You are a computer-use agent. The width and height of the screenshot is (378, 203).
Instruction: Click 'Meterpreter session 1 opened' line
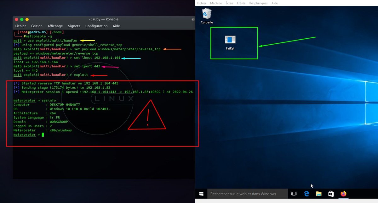(103, 92)
